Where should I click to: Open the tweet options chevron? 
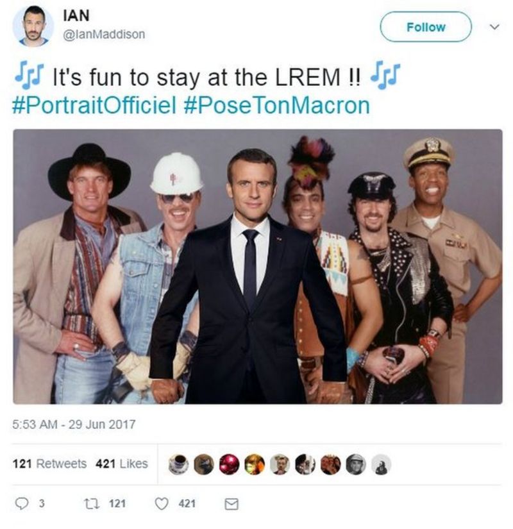(x=492, y=28)
